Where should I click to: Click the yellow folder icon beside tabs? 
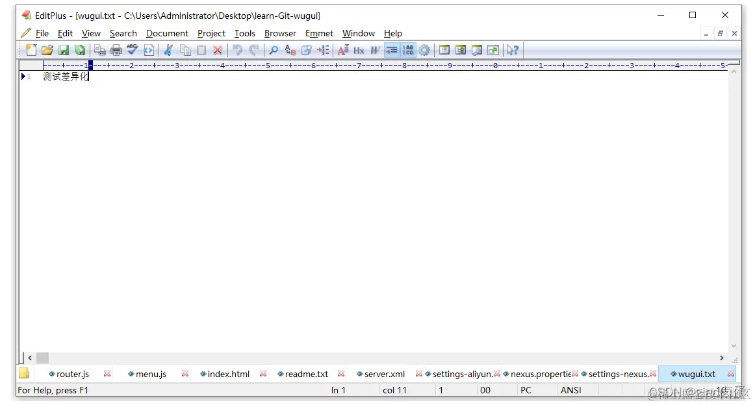(24, 373)
